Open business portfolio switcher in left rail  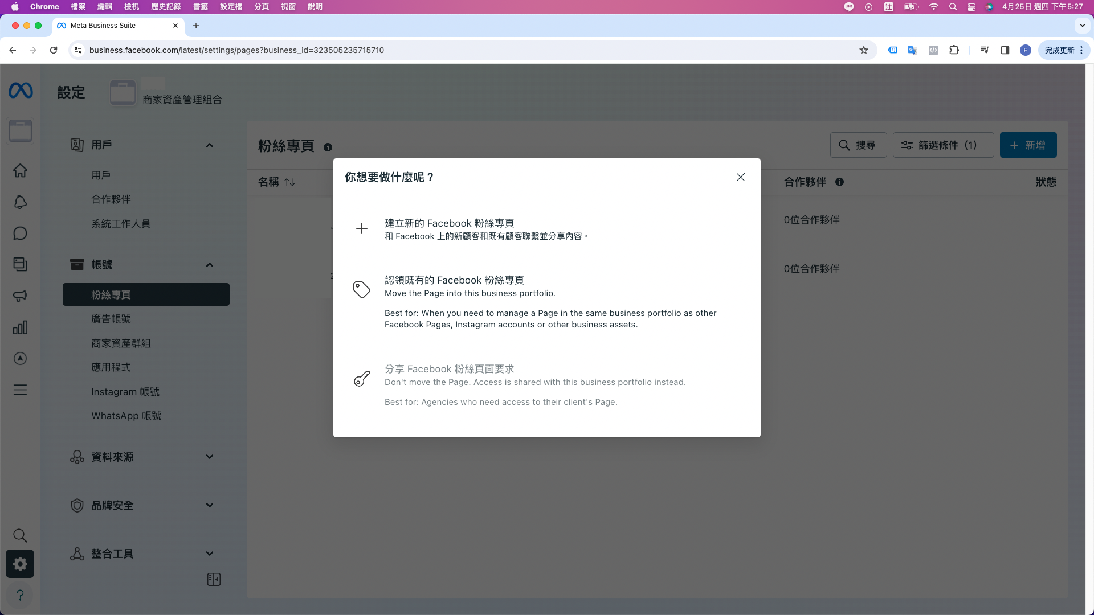point(21,131)
